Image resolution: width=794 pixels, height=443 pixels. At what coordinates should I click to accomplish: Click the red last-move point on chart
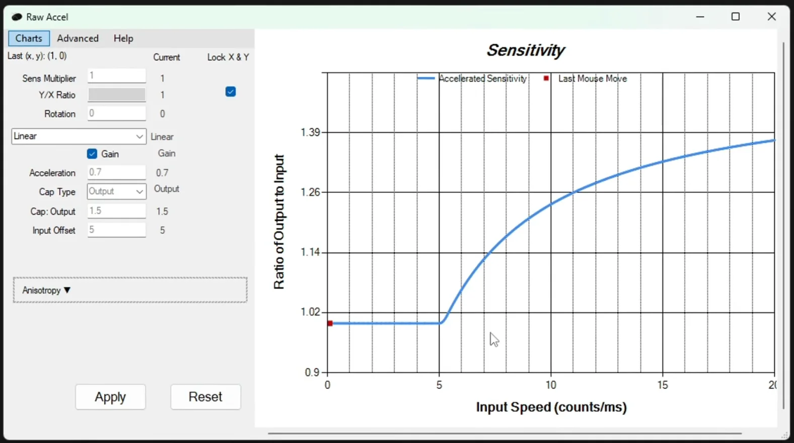coord(330,323)
